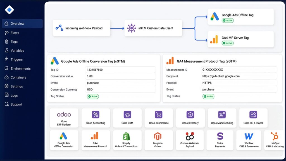The width and height of the screenshot is (286, 161).
Task: Click the webhook icon in flow
Action: pos(59,28)
